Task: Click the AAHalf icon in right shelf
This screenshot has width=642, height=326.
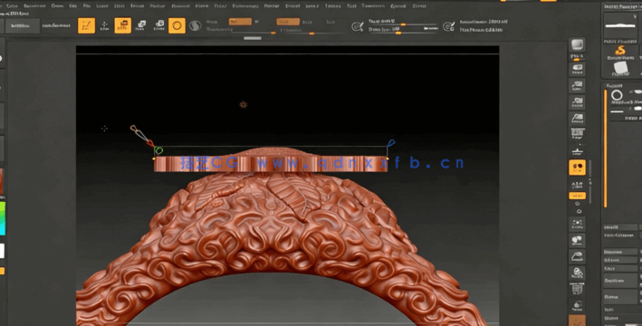Action: tap(578, 119)
